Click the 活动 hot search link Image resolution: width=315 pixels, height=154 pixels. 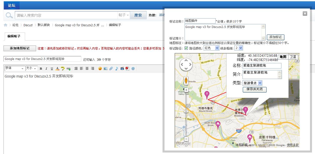click(162, 15)
